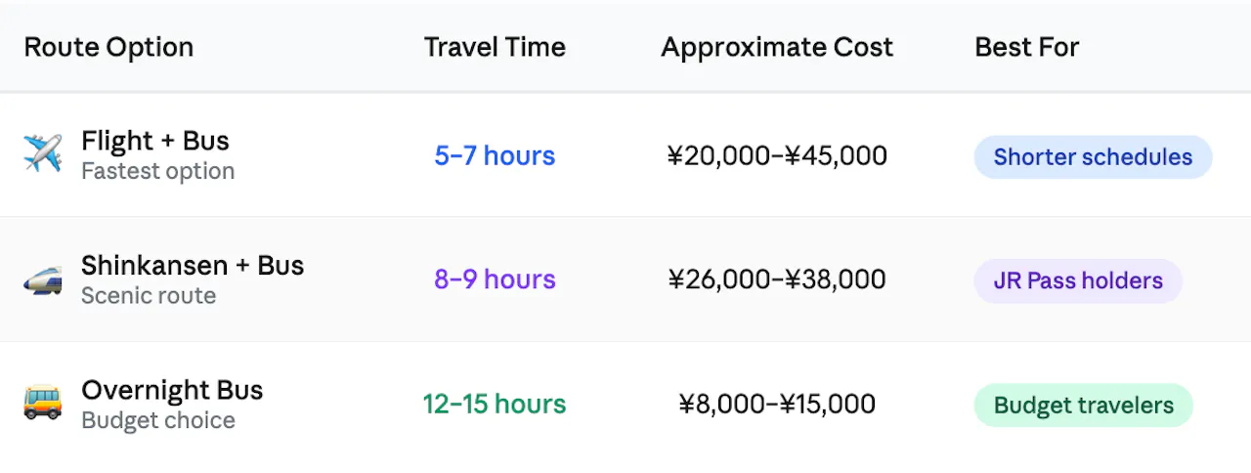Click the Route Option column header

pyautogui.click(x=108, y=47)
